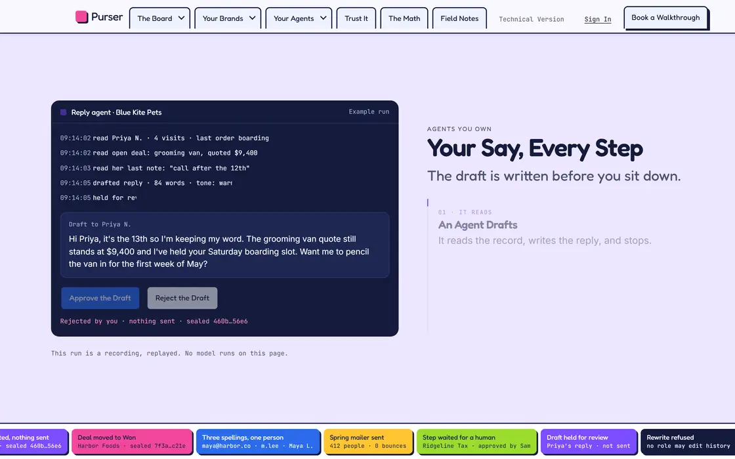Approve the Draft for Priya
The height and width of the screenshot is (459, 735).
coord(100,298)
